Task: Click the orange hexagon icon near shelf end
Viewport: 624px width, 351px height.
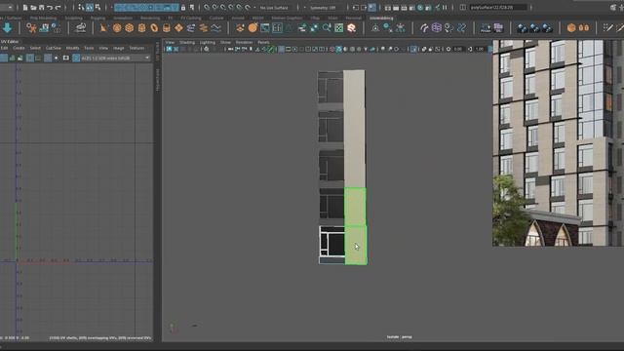Action: click(x=571, y=27)
